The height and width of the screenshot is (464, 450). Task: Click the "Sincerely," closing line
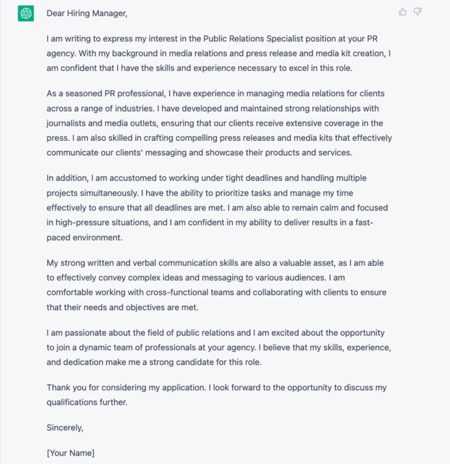tap(65, 428)
